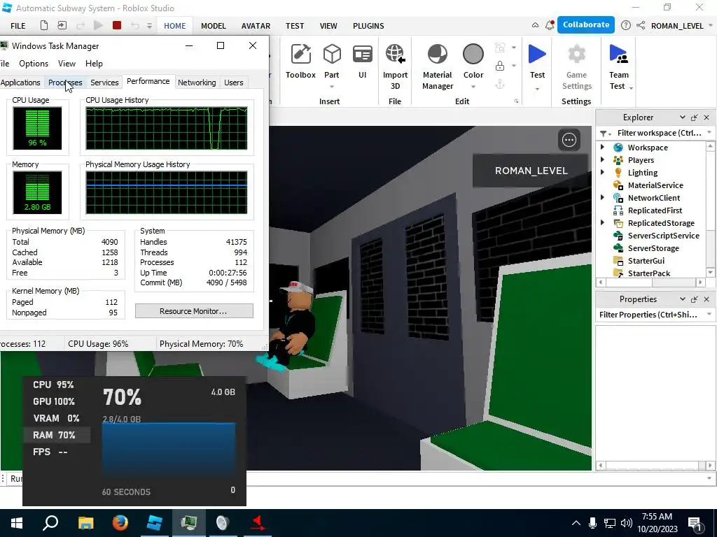Click the filter funnel icon in Explorer
717x537 pixels.
(604, 134)
